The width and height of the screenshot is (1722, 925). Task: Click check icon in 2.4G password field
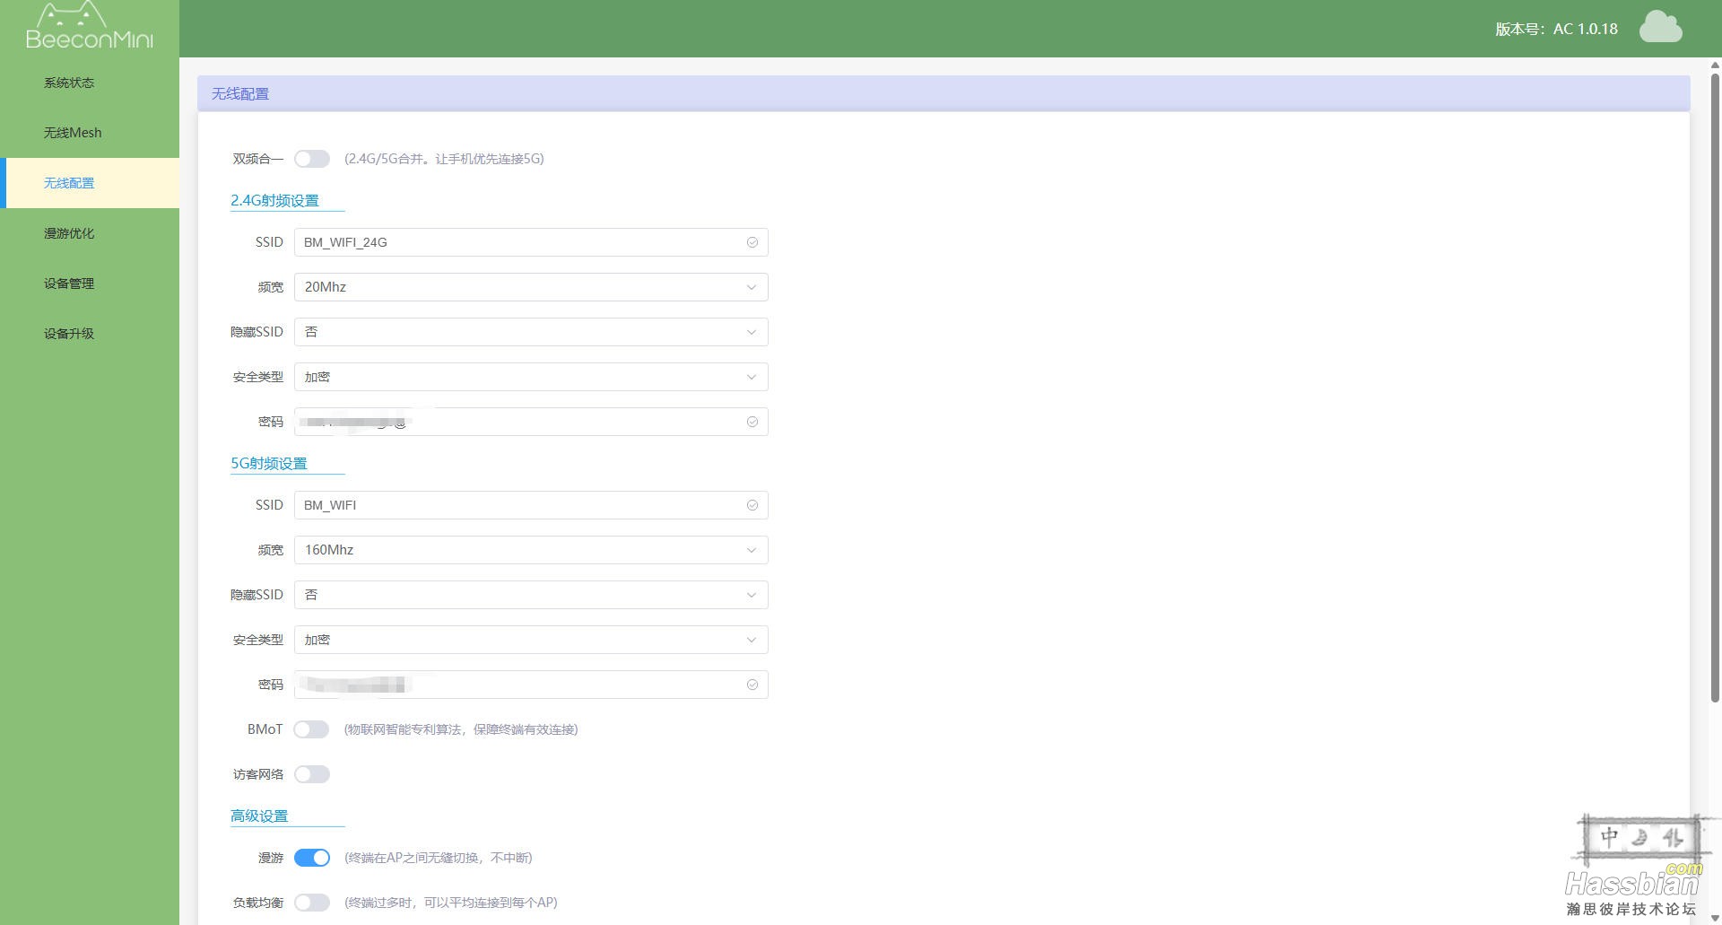(x=752, y=422)
